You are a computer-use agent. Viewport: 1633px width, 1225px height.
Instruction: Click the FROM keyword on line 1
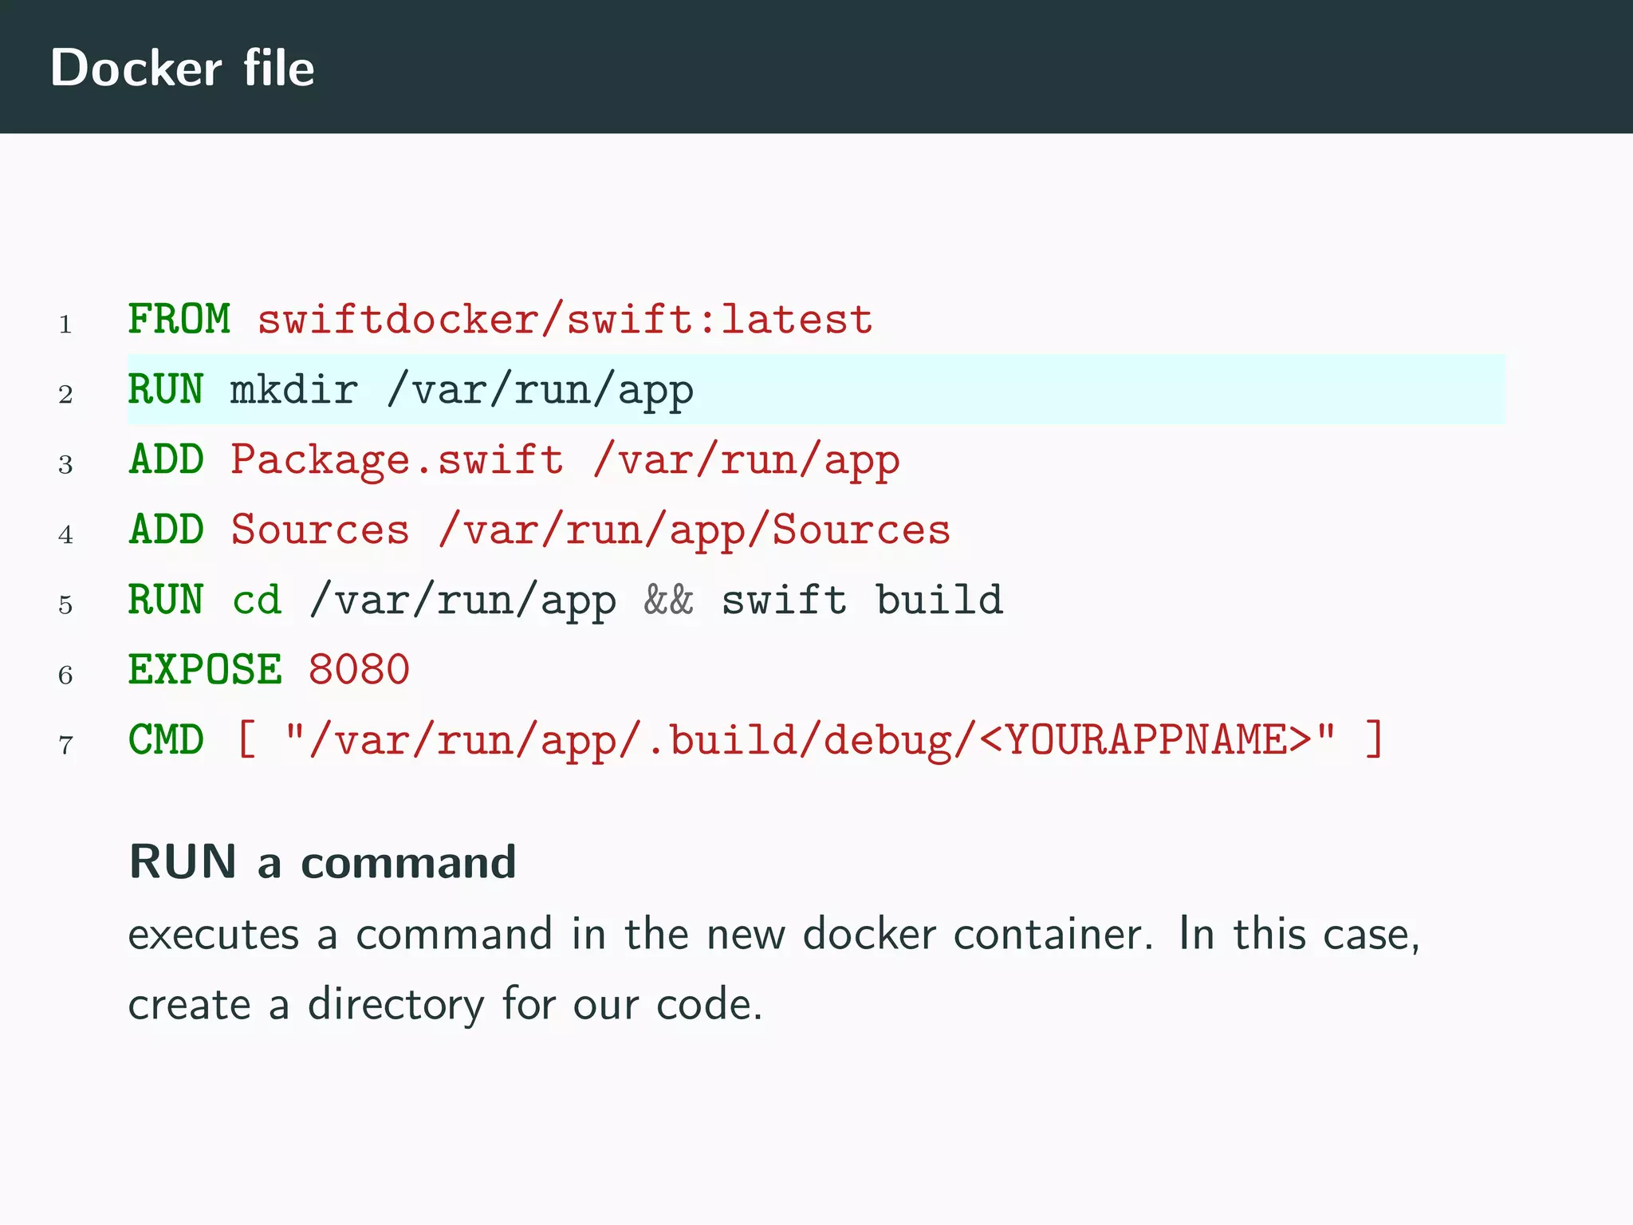point(179,320)
